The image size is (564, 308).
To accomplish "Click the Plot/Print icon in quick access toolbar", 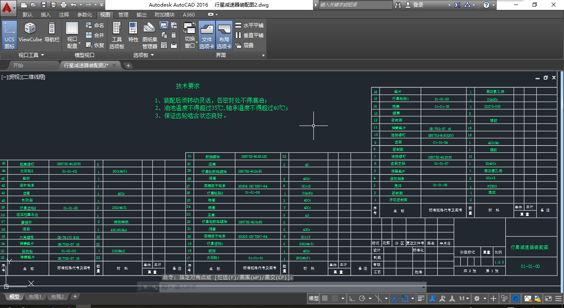I will coord(63,5).
